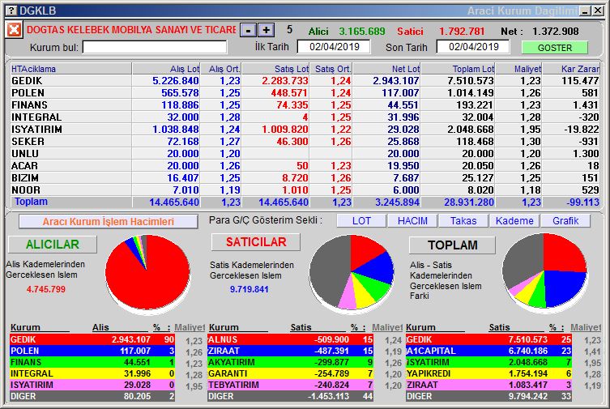
Task: Click the Toplam summary row label
Action: click(31, 202)
